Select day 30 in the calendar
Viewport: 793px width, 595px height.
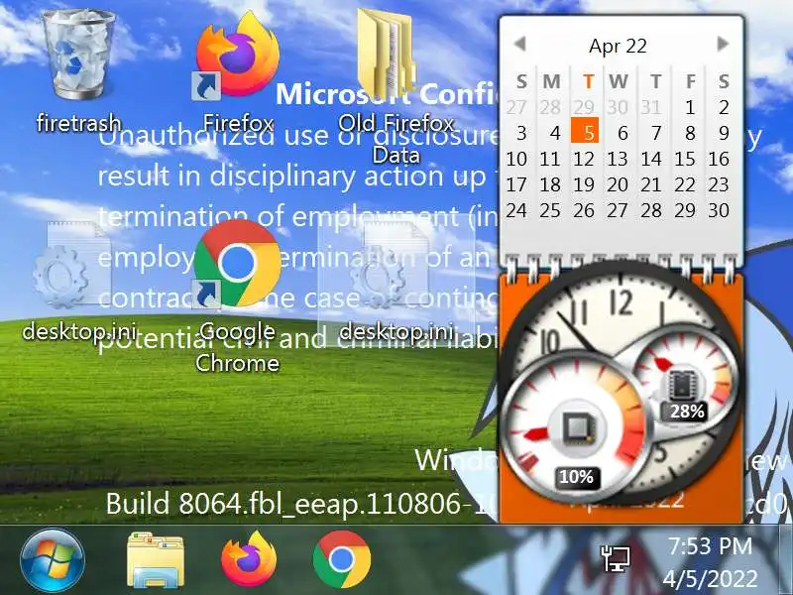coord(719,210)
